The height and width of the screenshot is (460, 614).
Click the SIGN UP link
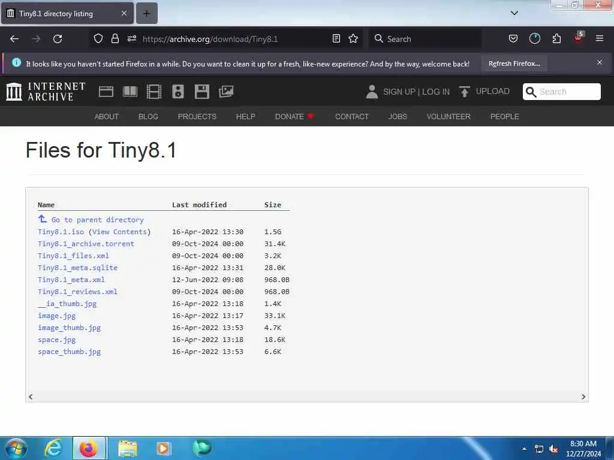[399, 92]
